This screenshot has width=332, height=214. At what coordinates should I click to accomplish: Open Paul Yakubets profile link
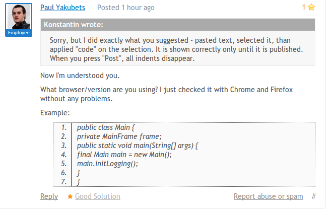(x=62, y=8)
